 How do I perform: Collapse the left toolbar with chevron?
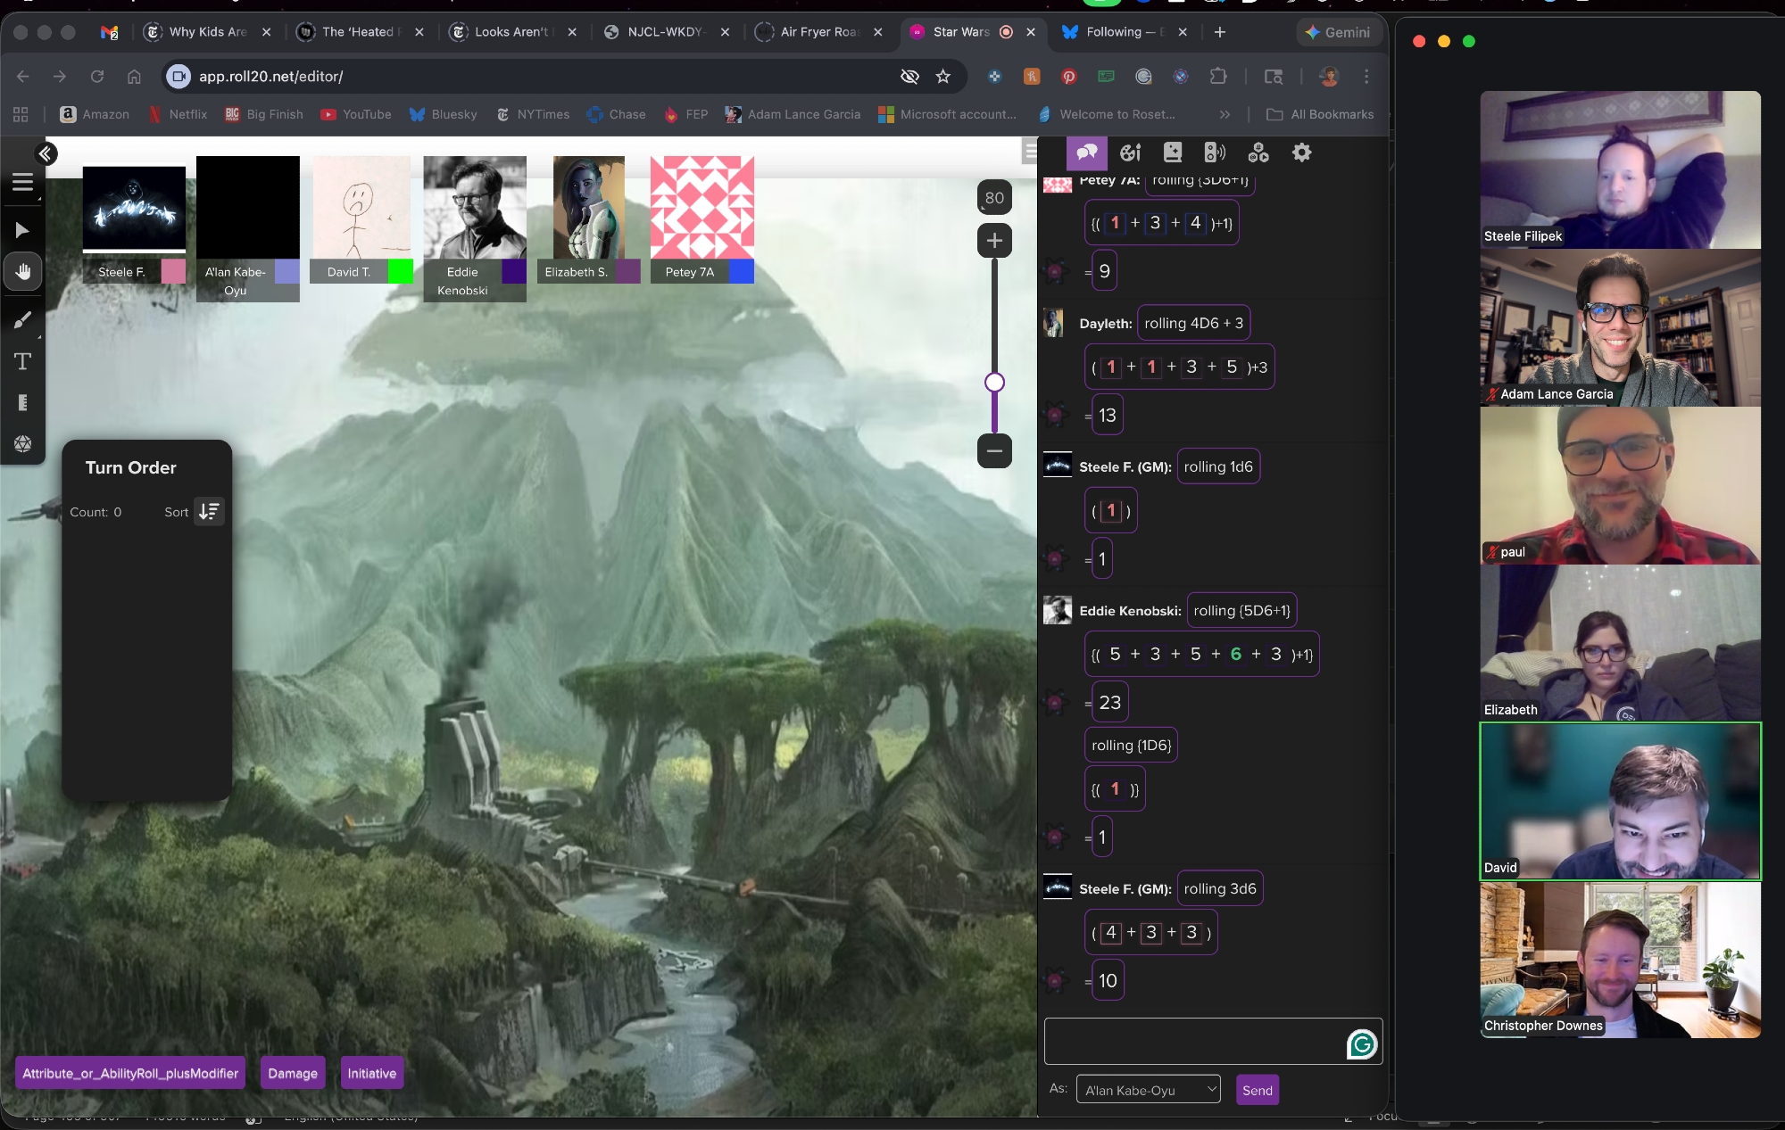click(x=46, y=153)
